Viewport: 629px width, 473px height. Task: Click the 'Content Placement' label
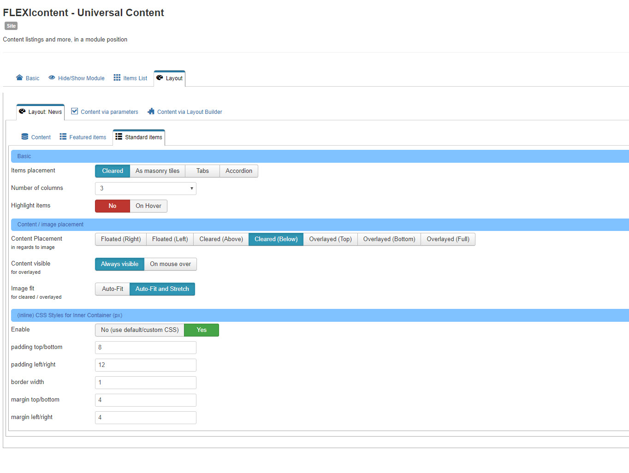pos(37,239)
